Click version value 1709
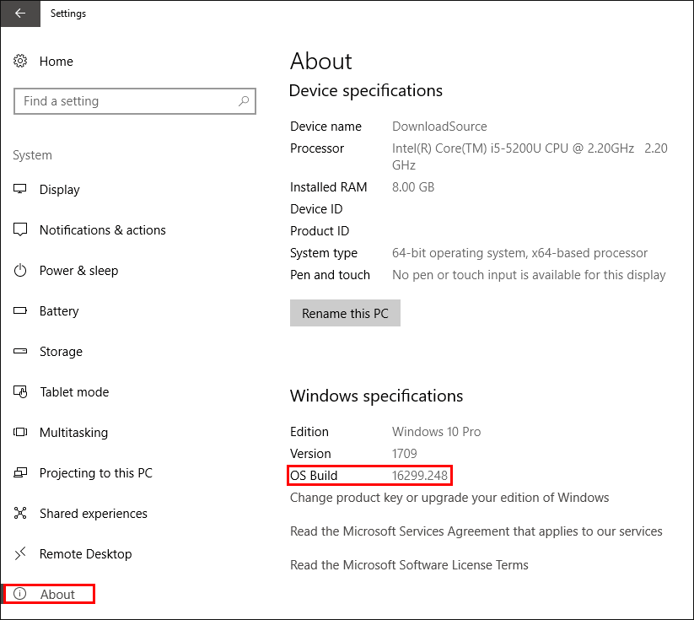This screenshot has width=694, height=620. pyautogui.click(x=405, y=454)
